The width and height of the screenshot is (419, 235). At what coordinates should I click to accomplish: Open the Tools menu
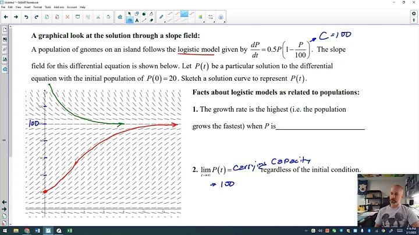pyautogui.click(x=48, y=7)
